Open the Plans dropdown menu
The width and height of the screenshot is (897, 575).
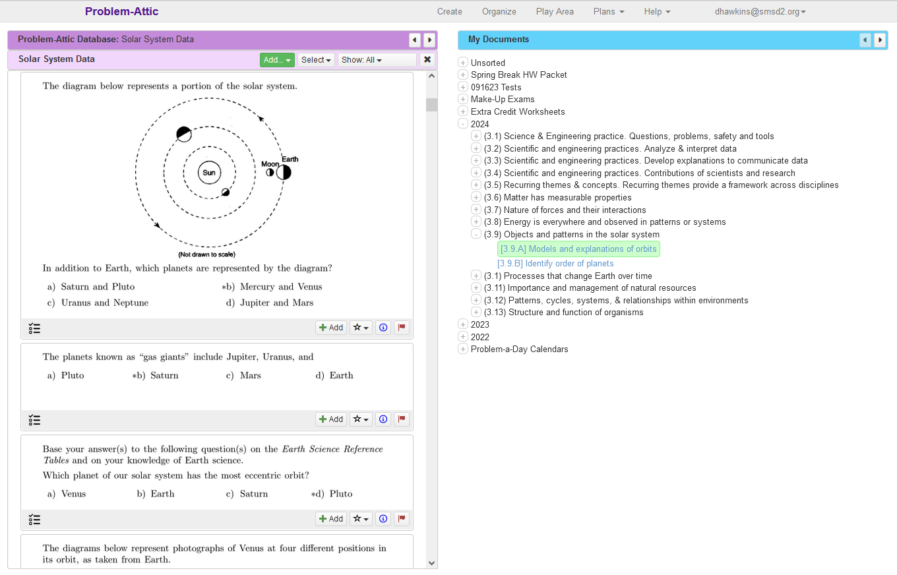coord(609,11)
